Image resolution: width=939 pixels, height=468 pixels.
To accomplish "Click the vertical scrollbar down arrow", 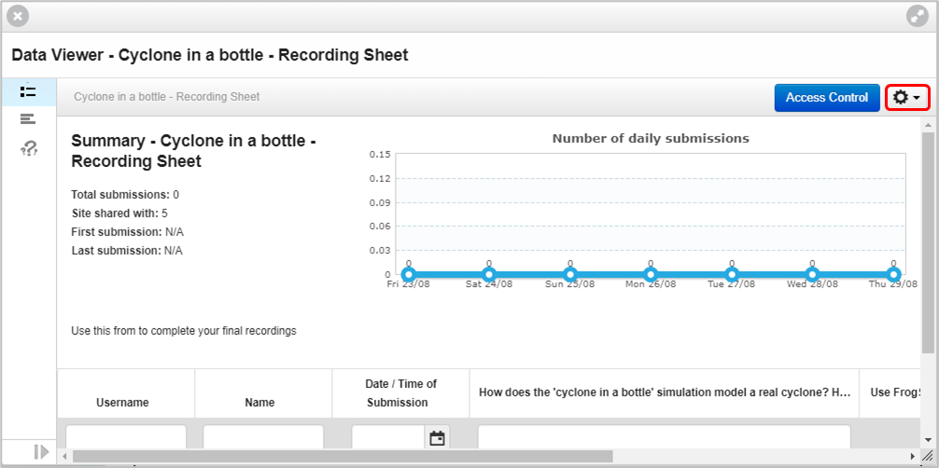I will pos(928,442).
